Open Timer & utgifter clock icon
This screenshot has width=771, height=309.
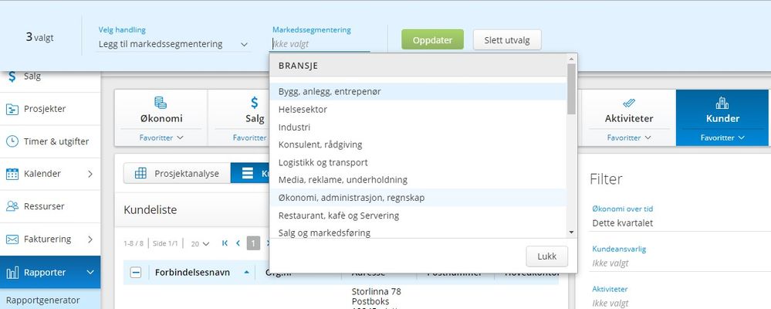pos(12,141)
